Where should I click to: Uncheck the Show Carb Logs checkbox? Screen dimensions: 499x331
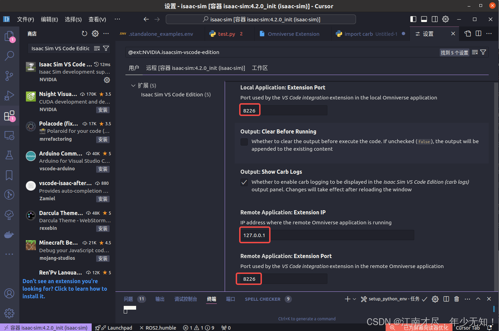(x=244, y=182)
